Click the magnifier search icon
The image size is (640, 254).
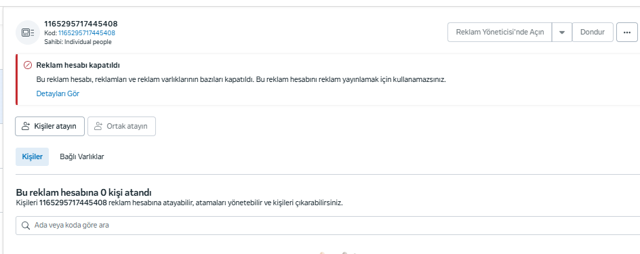pos(26,226)
